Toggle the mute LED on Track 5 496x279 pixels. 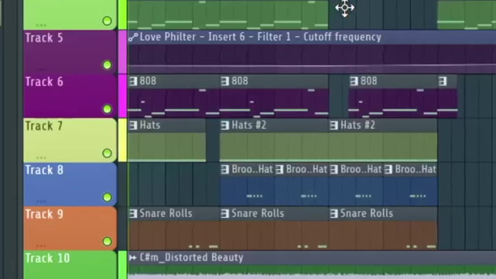pos(107,65)
